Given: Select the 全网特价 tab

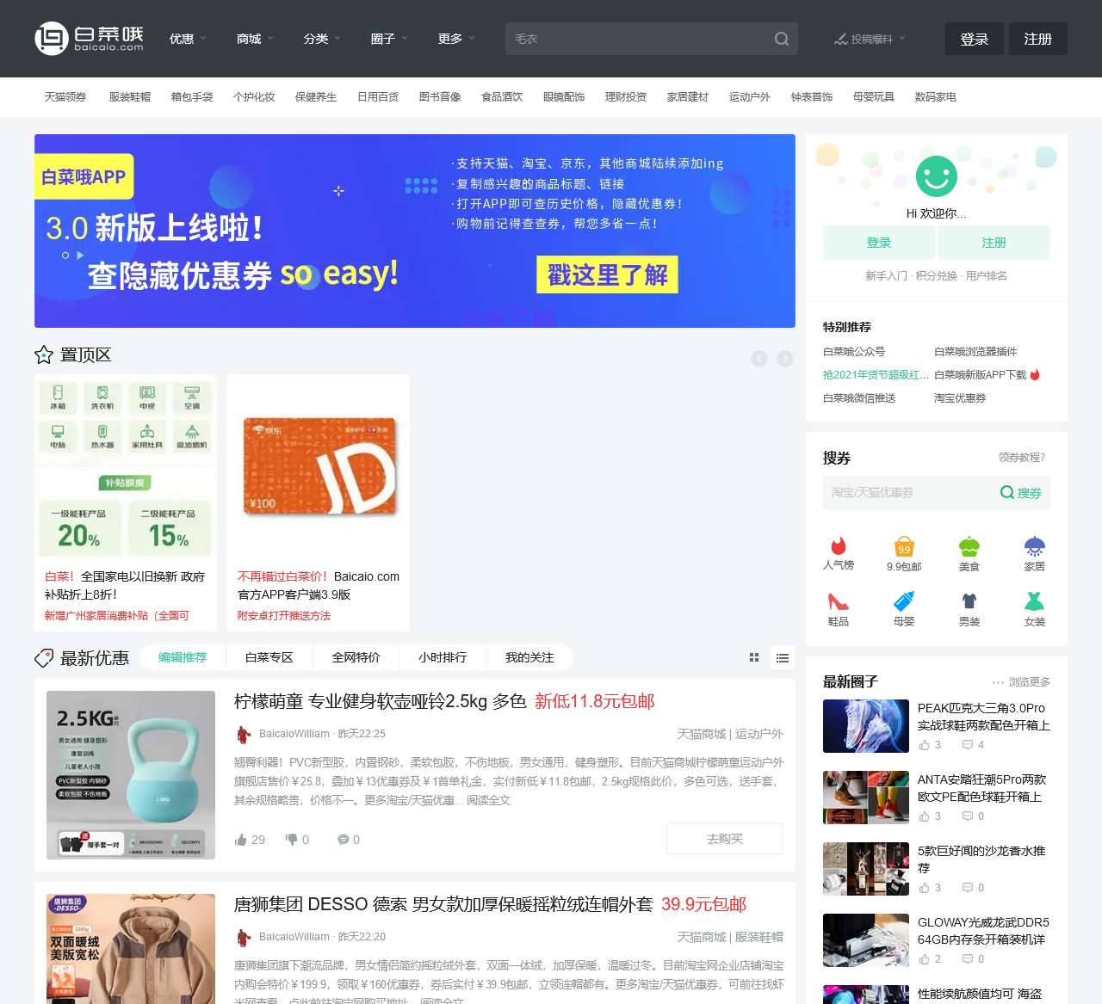Looking at the screenshot, I should 356,657.
